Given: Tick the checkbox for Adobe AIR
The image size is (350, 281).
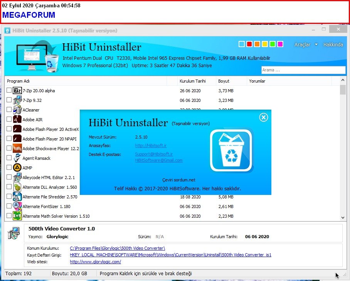Looking at the screenshot, I should (9, 119).
